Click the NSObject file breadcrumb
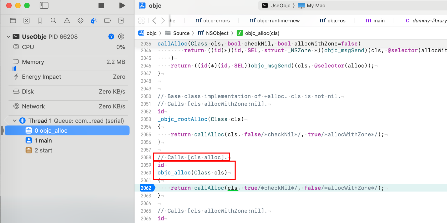Image resolution: width=447 pixels, height=223 pixels. coord(213,33)
